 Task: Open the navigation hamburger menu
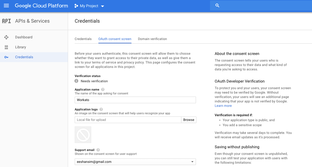(x=6, y=6)
